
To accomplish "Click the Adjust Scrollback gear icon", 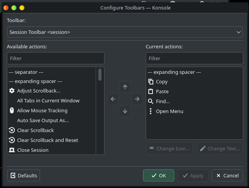I will [12, 91].
